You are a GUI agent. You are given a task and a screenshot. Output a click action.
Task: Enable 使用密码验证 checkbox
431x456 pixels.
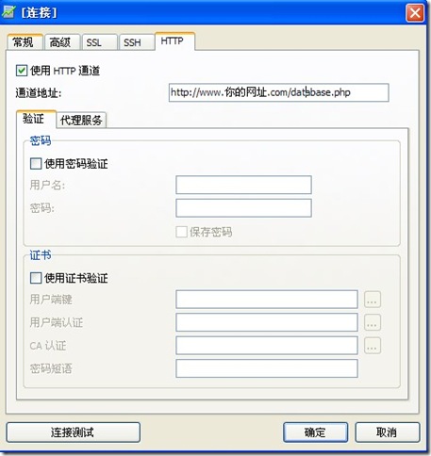click(x=36, y=164)
